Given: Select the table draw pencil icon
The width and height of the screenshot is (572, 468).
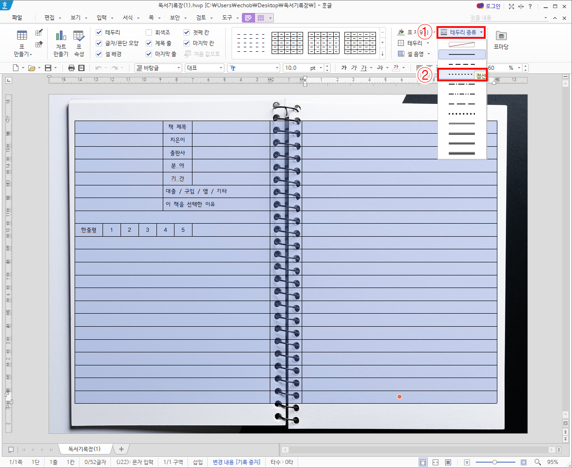Looking at the screenshot, I should tap(39, 32).
